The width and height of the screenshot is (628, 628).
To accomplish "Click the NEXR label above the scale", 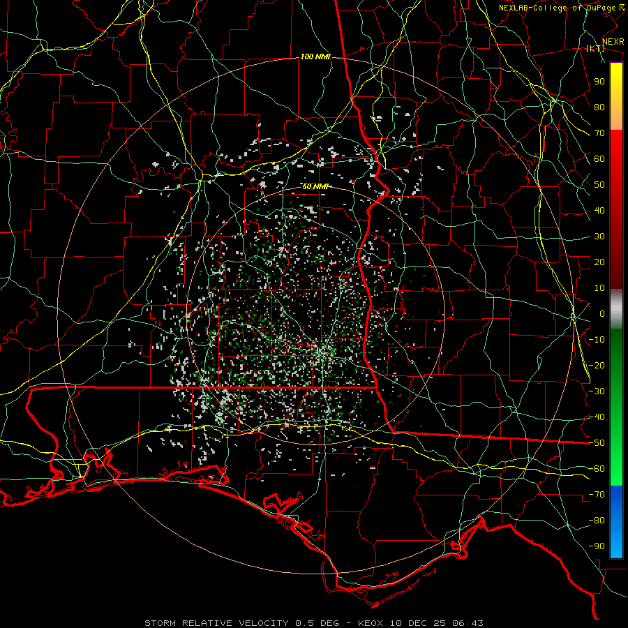I will [613, 42].
